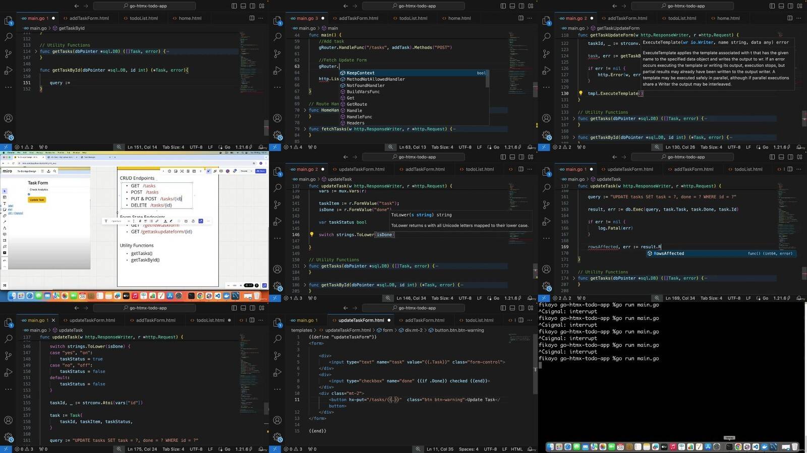This screenshot has width=807, height=453.
Task: Select Miro's sticky note tool
Action: click(x=5, y=210)
